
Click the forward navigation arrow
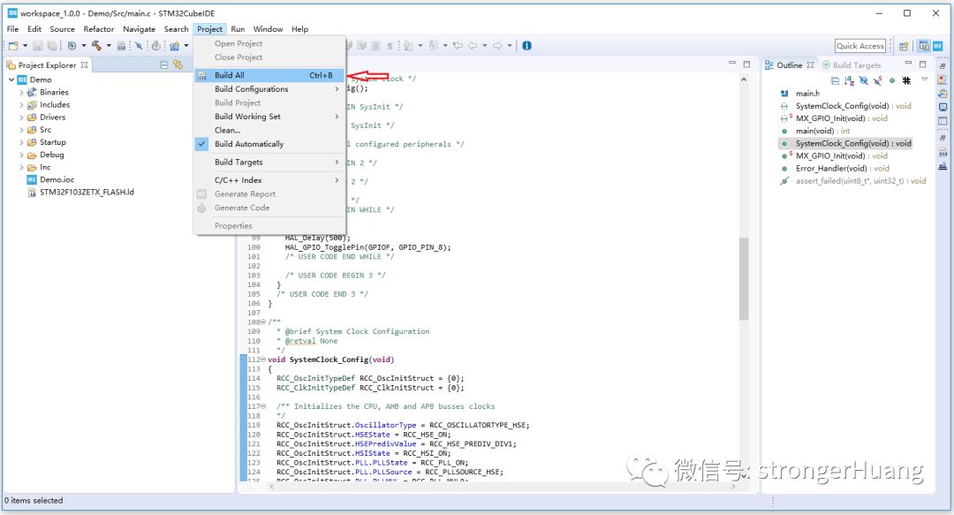tap(497, 46)
